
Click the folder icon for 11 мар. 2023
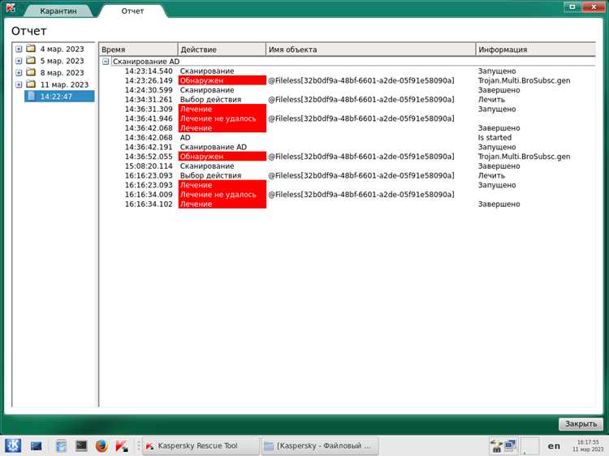[31, 84]
